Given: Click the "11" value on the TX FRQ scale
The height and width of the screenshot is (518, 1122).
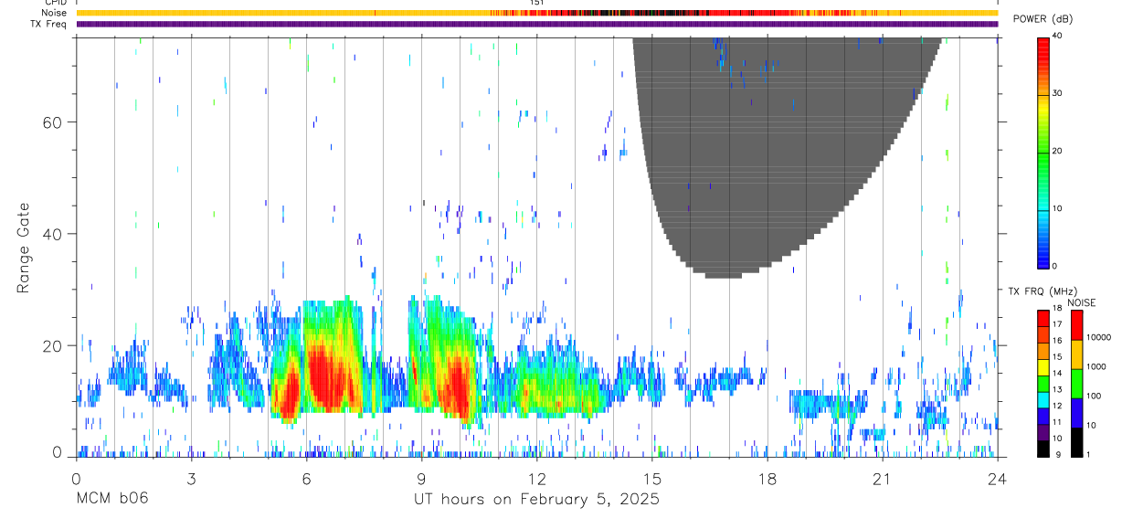Looking at the screenshot, I should point(1059,422).
